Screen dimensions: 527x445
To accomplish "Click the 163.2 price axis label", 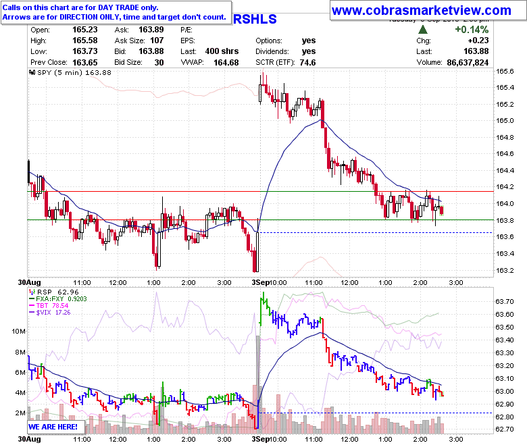I will (x=505, y=270).
